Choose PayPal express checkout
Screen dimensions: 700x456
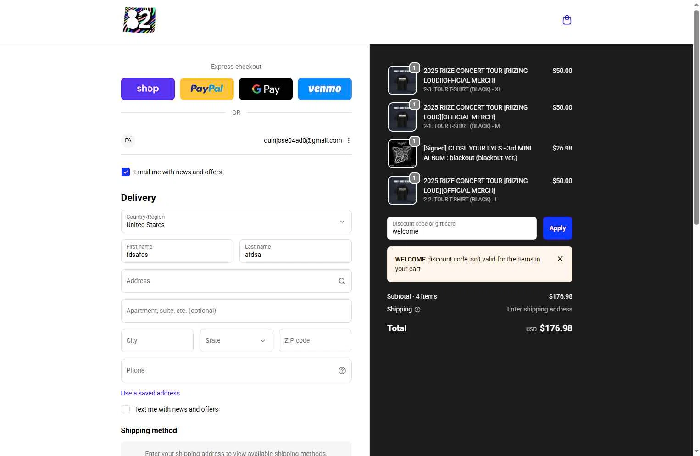[x=207, y=89]
